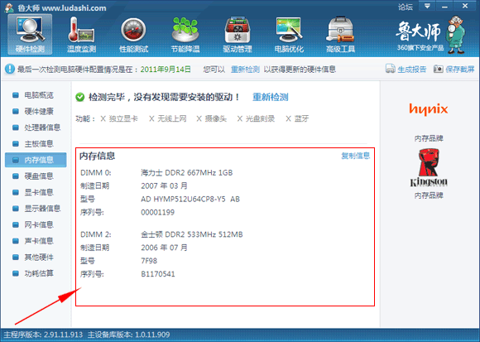Select 显示器信息 in the sidebar
Screen dimensions: 480x342
tap(36, 209)
